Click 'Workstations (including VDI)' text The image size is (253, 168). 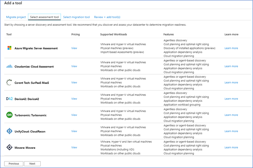(x=117, y=149)
